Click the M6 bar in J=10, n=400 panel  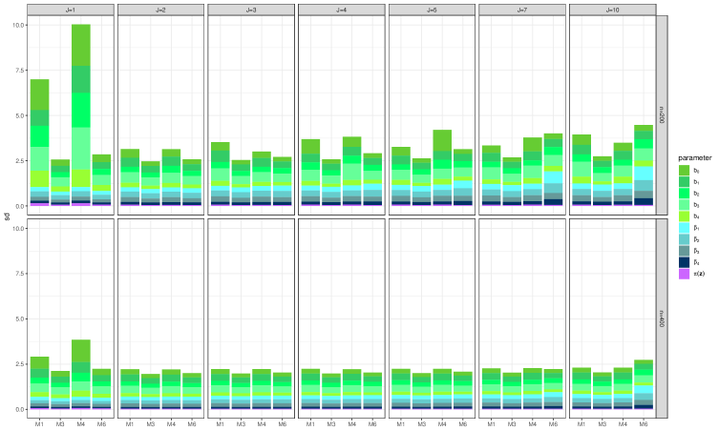click(x=644, y=384)
